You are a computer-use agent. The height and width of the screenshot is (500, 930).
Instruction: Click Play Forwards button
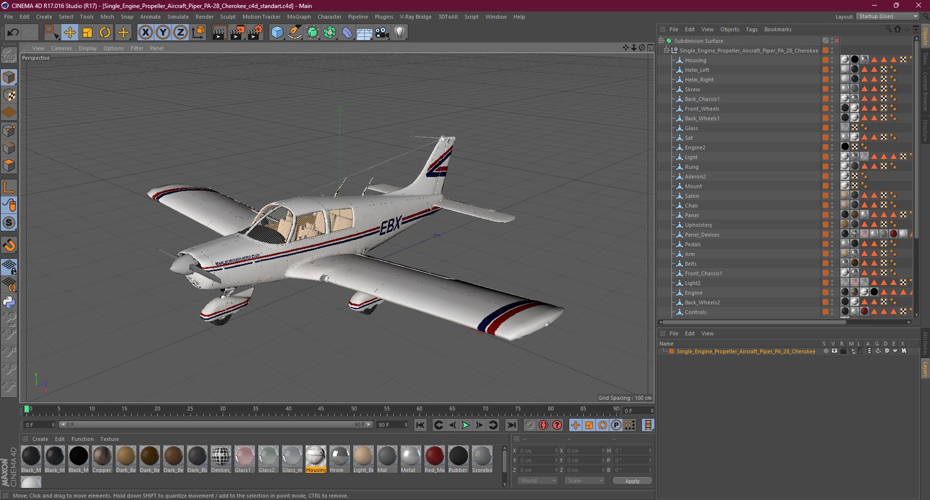click(x=465, y=425)
